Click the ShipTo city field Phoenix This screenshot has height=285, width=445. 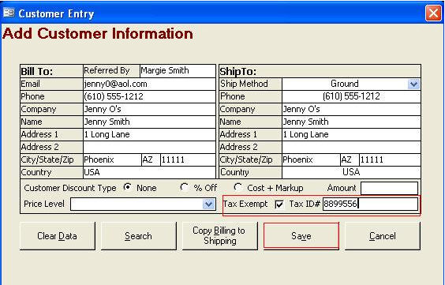tap(311, 159)
